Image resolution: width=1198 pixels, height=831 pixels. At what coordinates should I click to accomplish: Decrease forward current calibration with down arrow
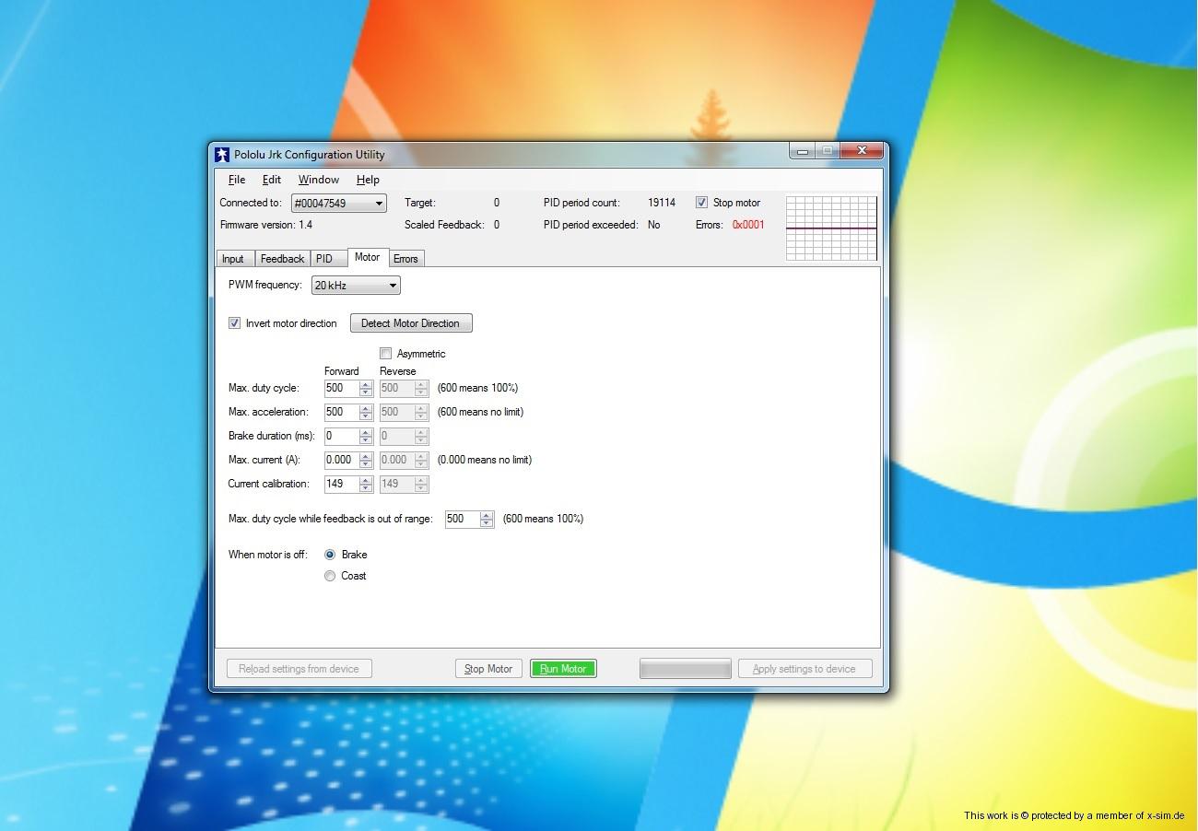(x=366, y=488)
